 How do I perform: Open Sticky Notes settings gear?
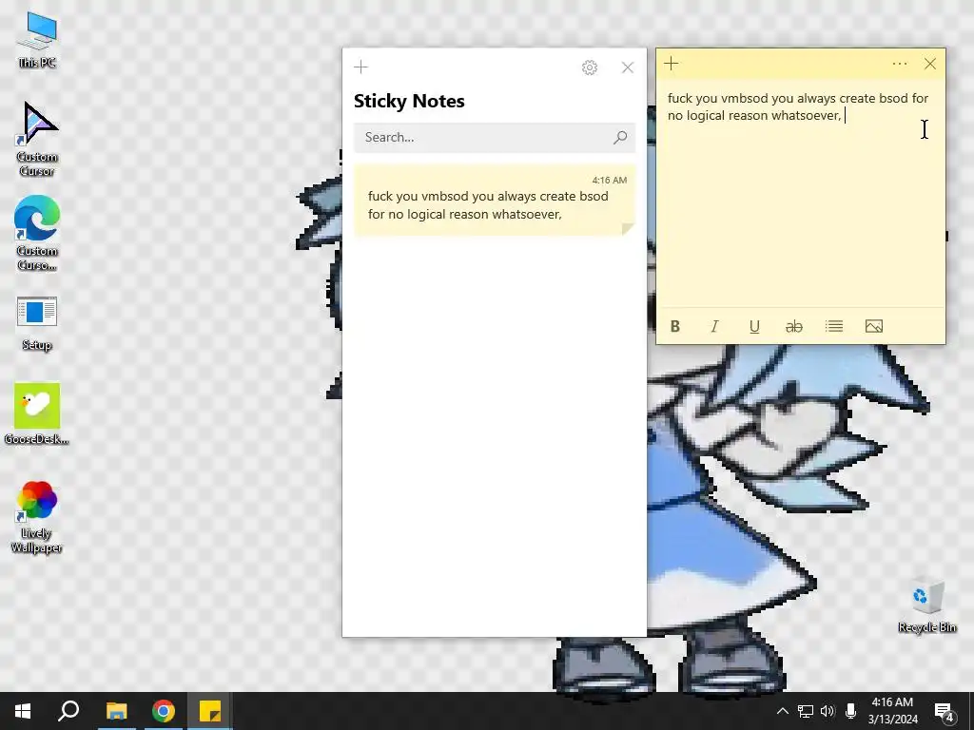[x=590, y=67]
